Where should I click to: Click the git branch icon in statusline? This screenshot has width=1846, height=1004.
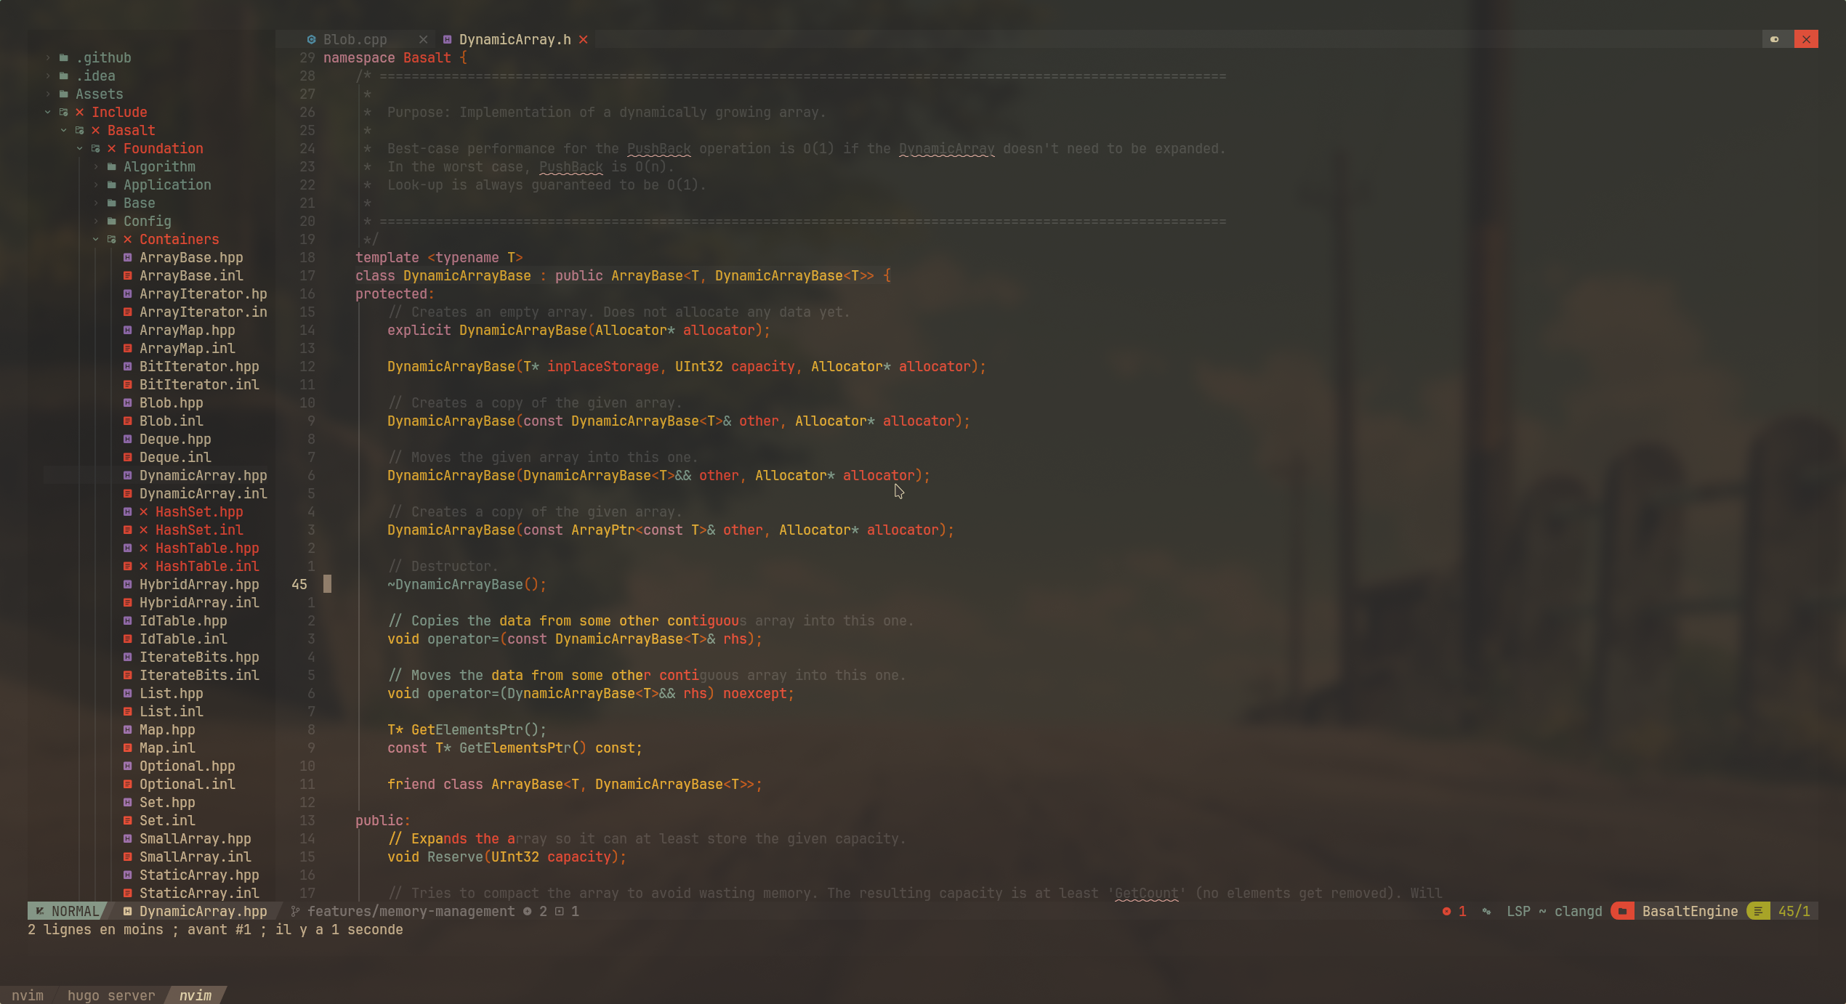click(295, 911)
